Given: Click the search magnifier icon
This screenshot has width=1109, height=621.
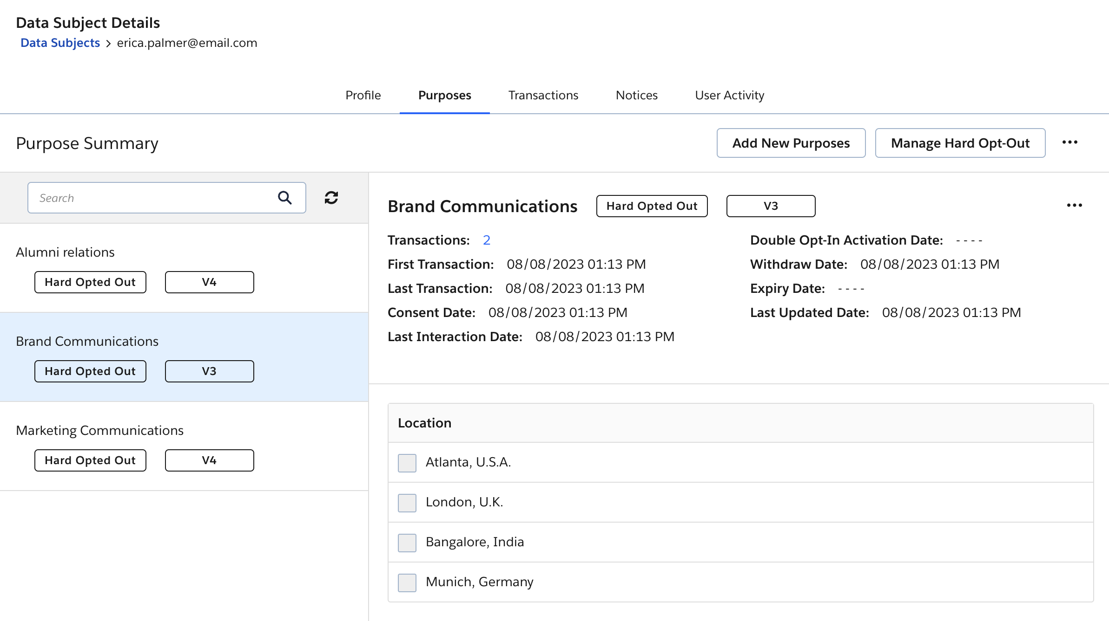Looking at the screenshot, I should point(285,197).
